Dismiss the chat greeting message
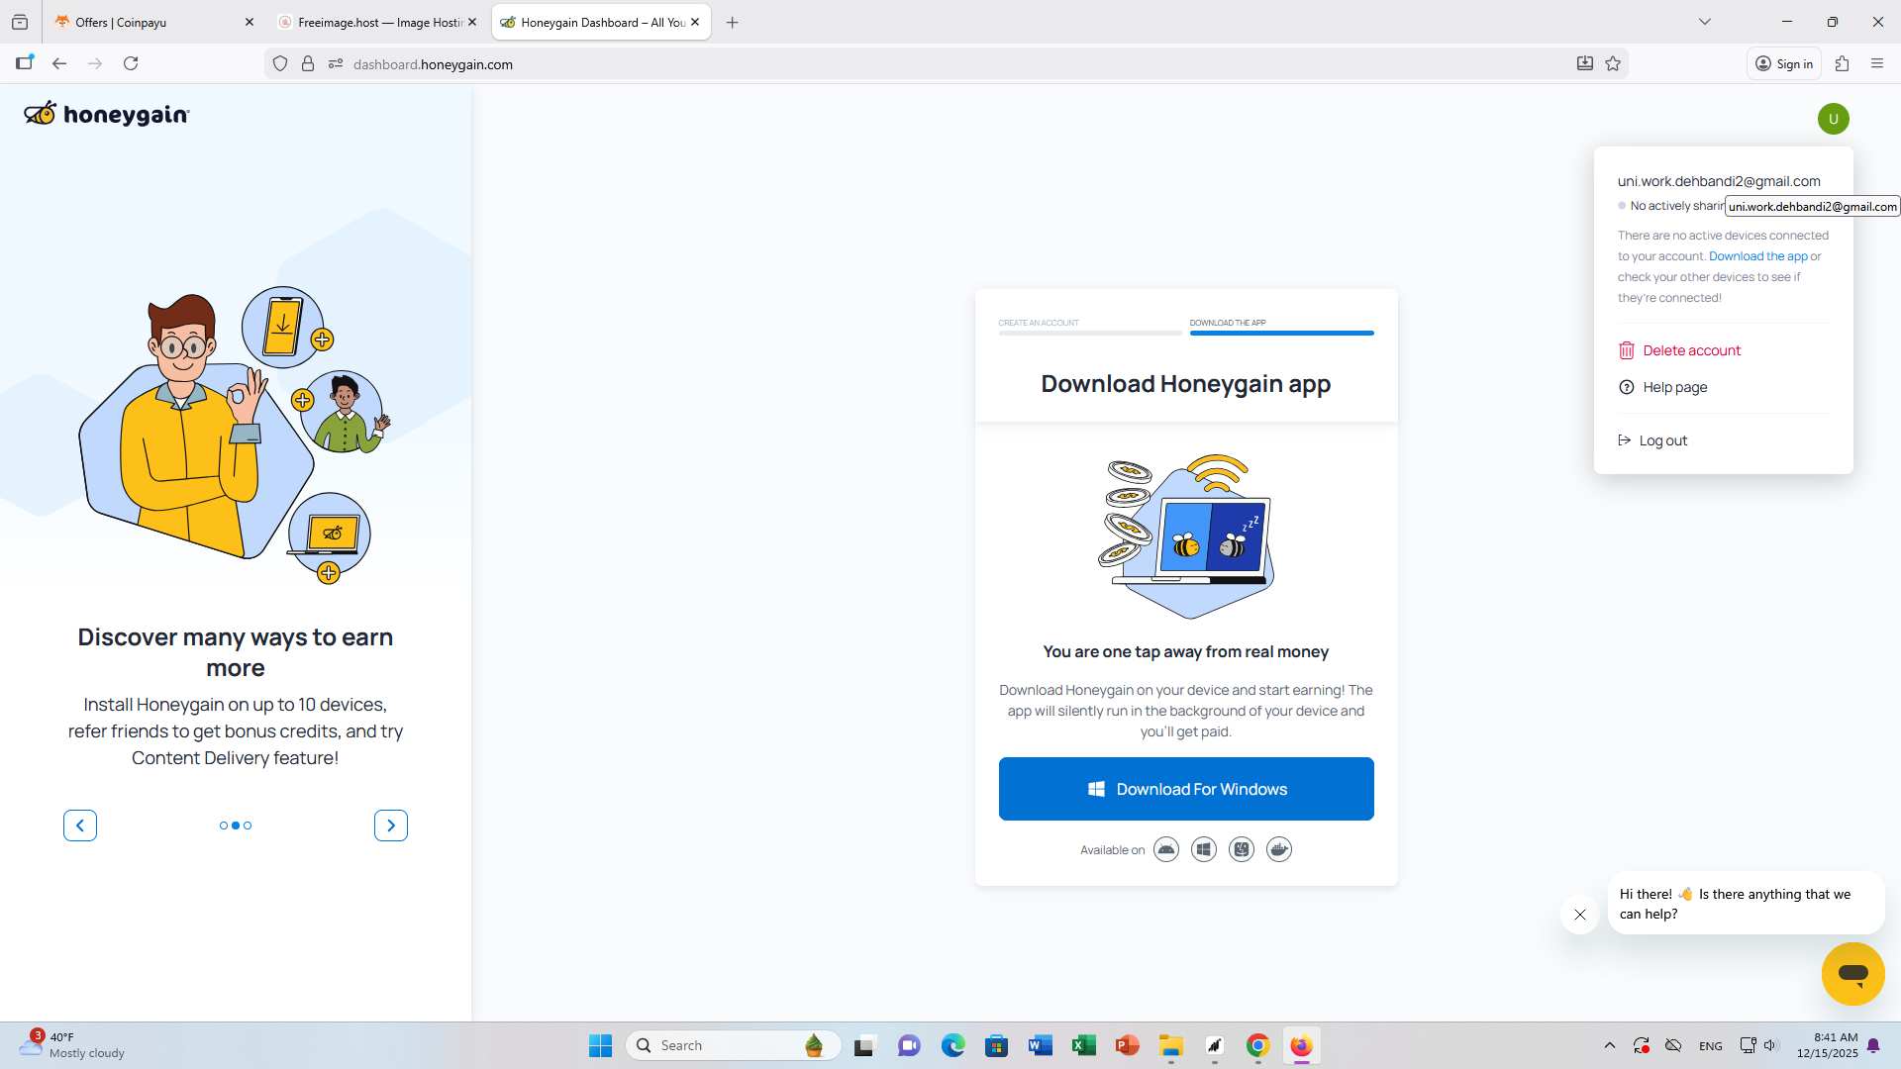The width and height of the screenshot is (1901, 1069). [x=1580, y=915]
